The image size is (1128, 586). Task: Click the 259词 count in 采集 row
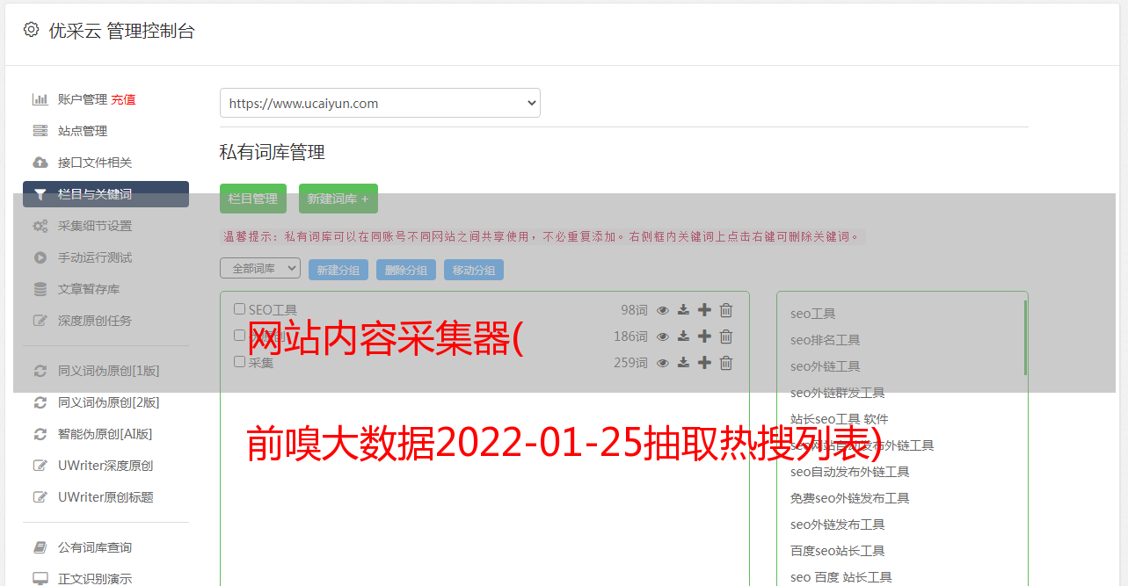coord(630,363)
